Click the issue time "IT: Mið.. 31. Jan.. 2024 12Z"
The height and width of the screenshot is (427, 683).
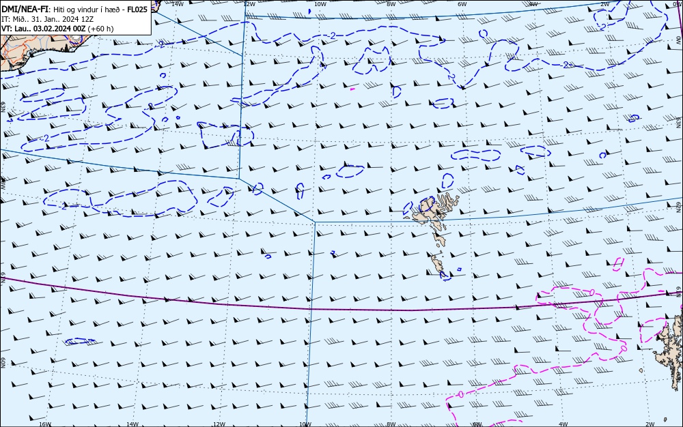coord(48,19)
